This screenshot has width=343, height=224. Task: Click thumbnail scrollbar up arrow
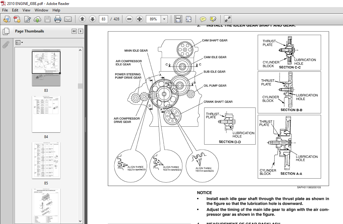coord(80,50)
